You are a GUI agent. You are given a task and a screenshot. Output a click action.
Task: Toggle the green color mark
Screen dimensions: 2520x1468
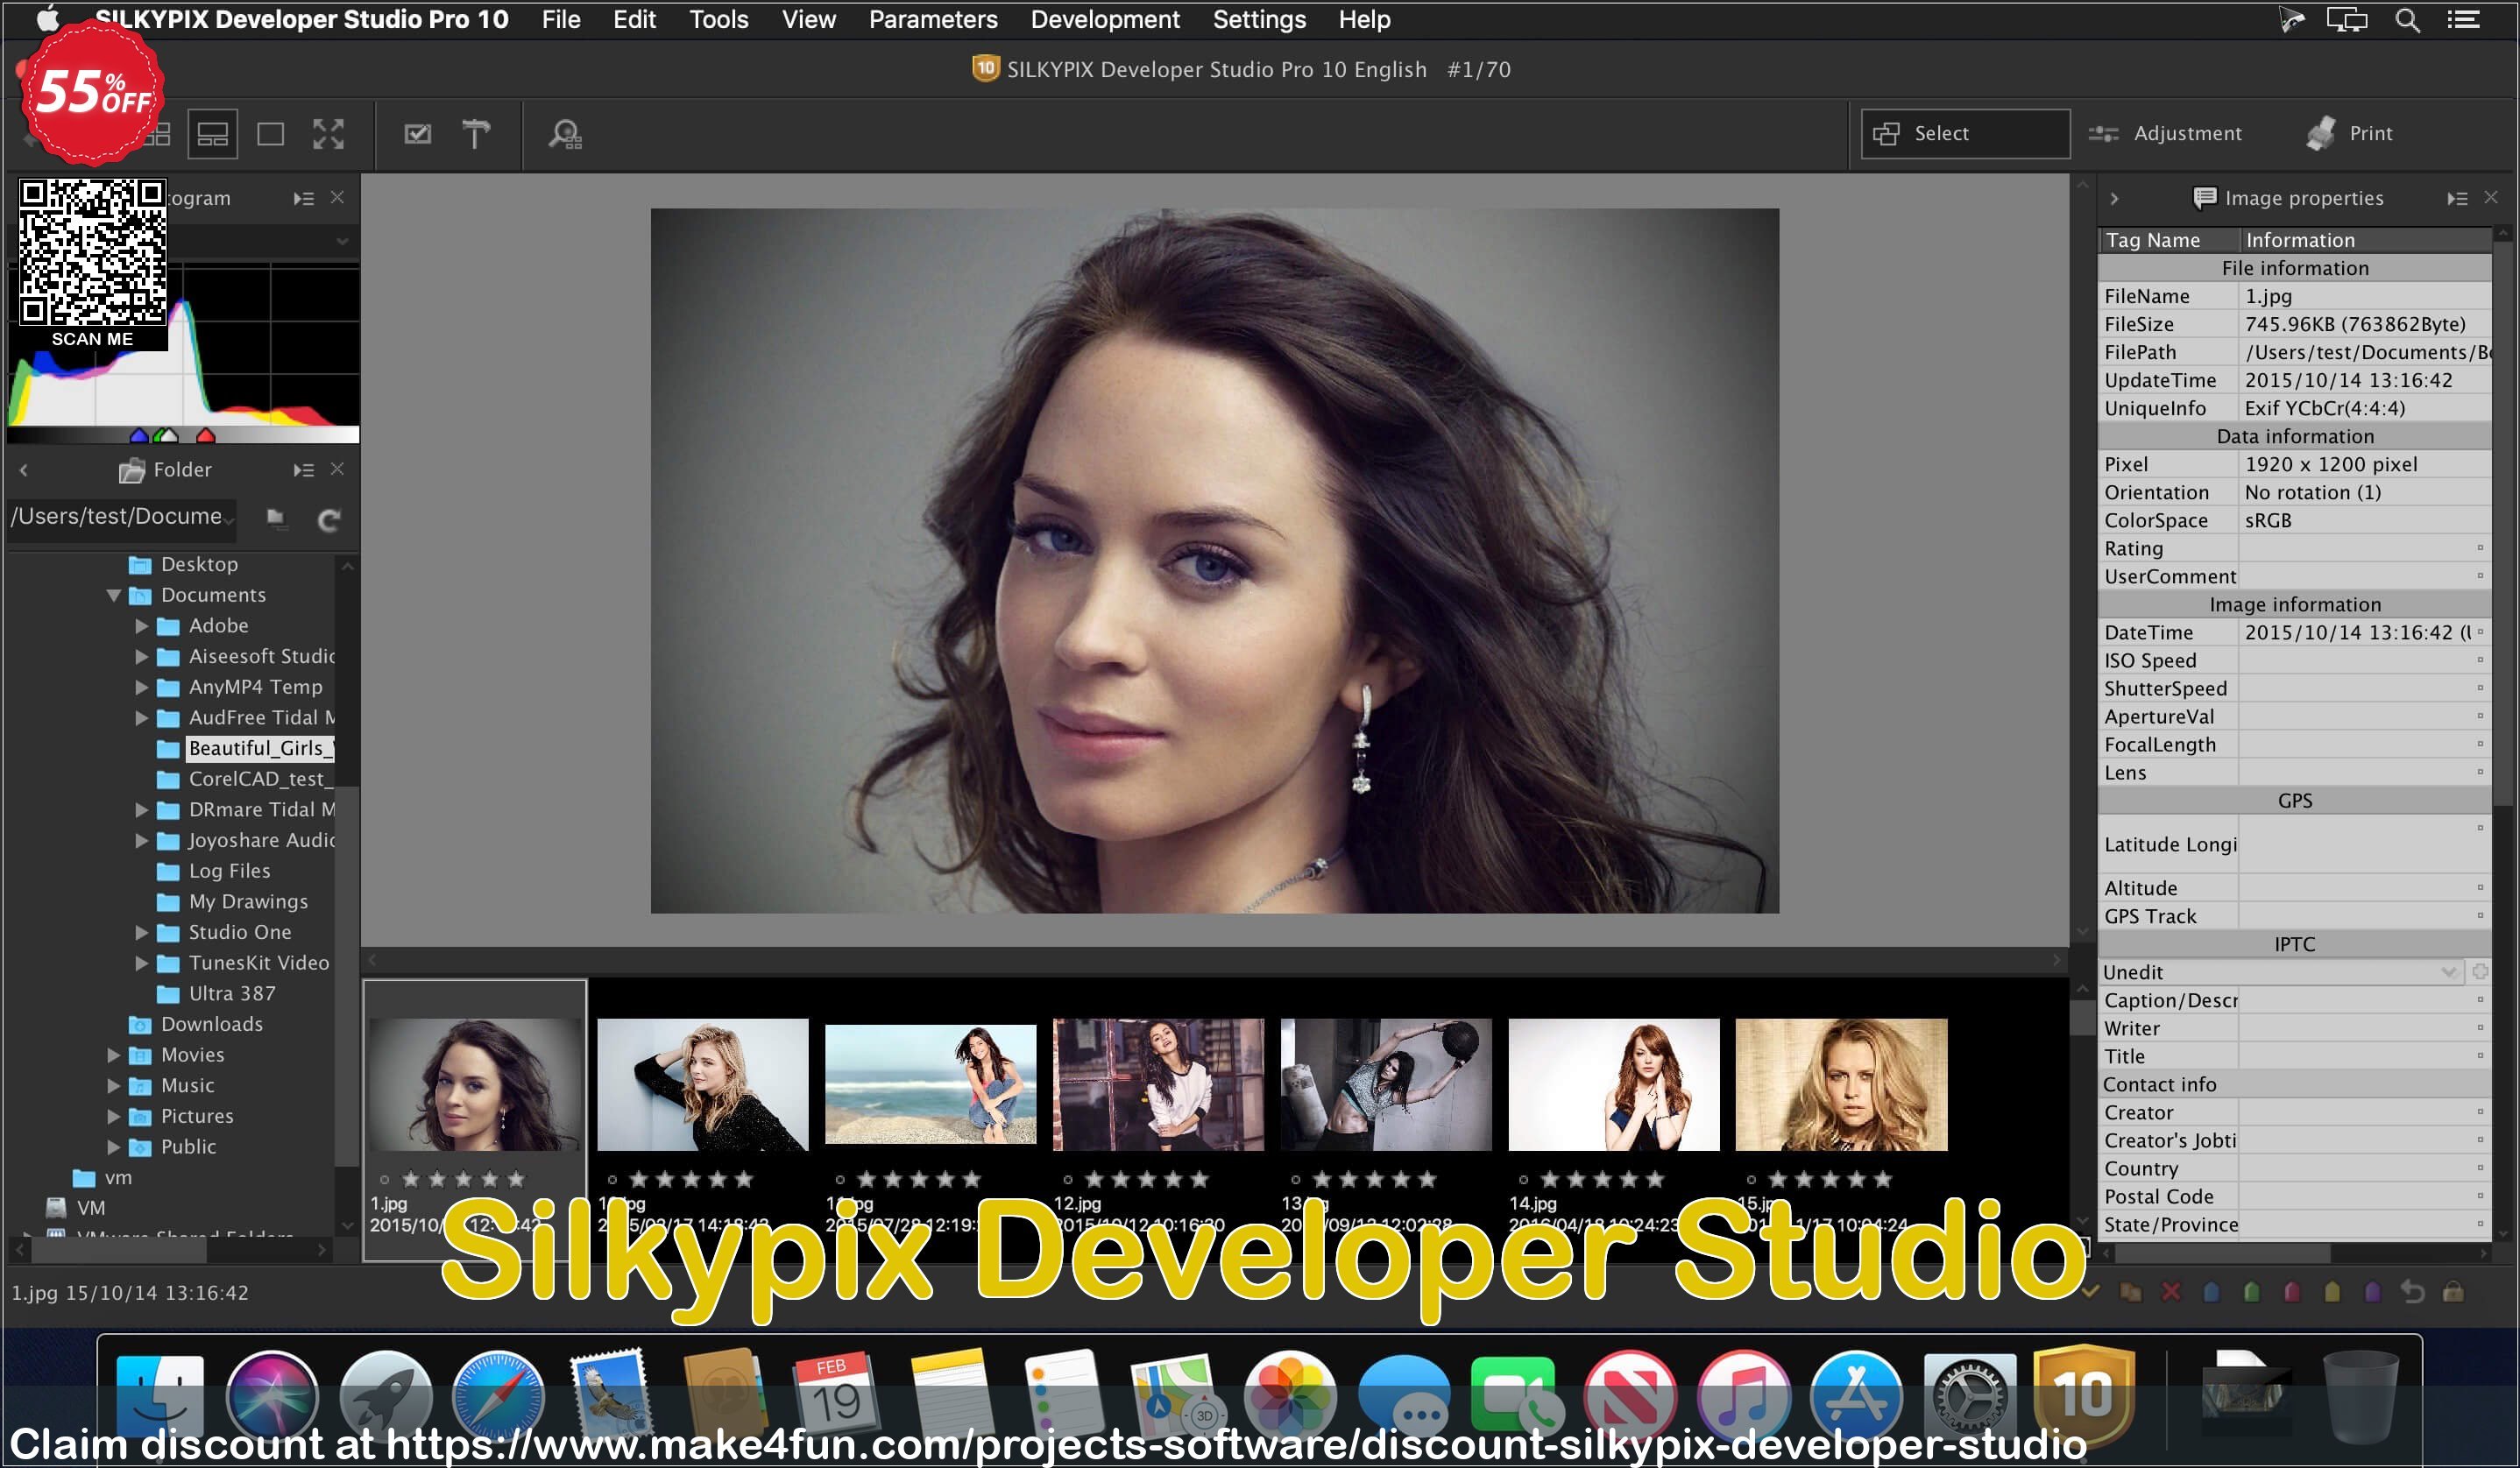pos(2252,1292)
